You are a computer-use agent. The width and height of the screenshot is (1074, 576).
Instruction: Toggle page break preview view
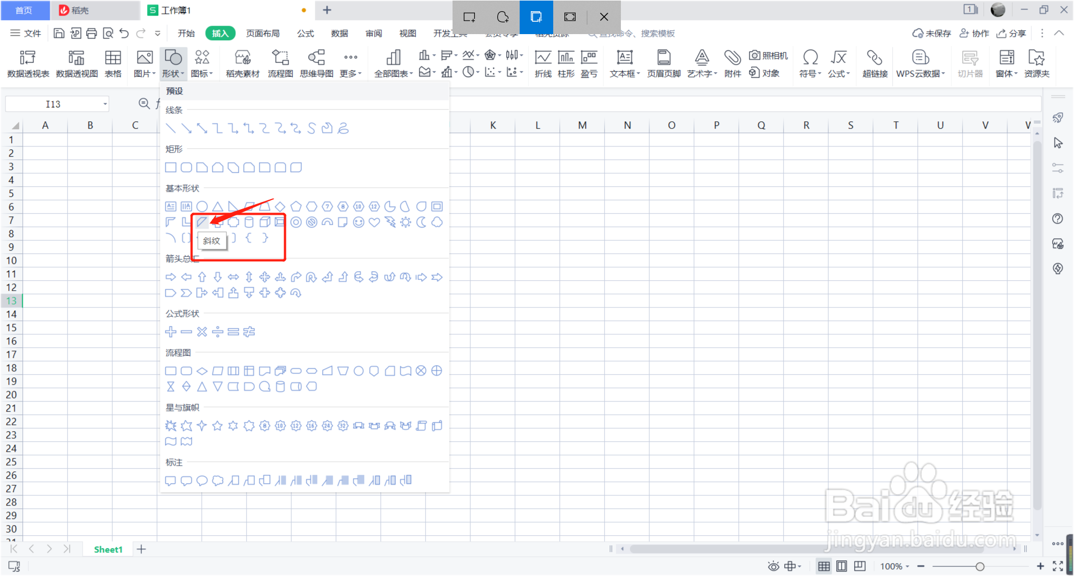coord(860,566)
